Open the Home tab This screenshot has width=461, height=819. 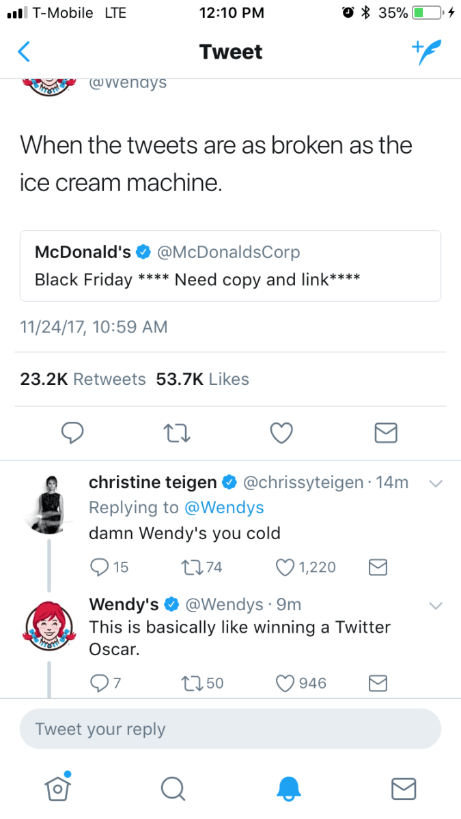59,788
